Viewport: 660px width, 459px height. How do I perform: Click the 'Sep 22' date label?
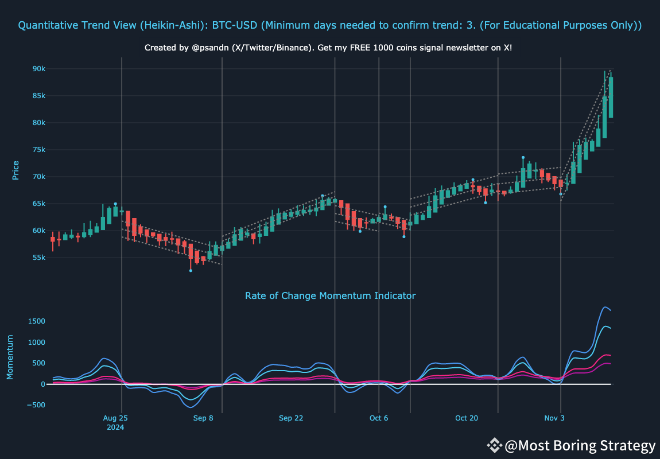coord(291,418)
